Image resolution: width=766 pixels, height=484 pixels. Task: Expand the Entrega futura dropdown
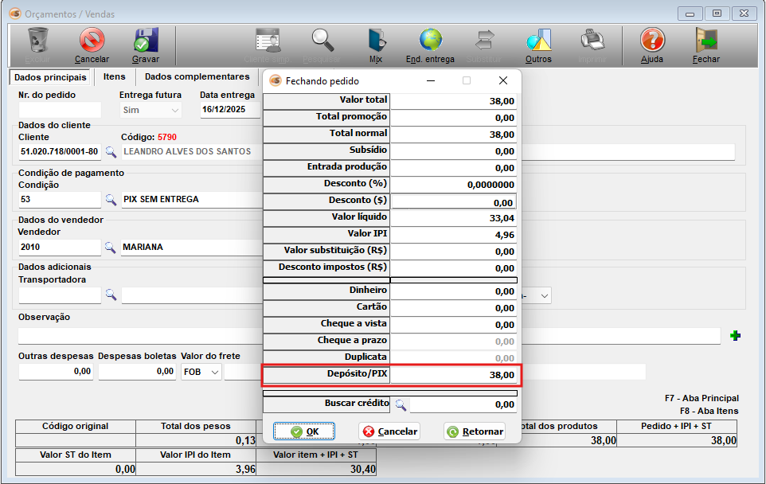(x=174, y=111)
